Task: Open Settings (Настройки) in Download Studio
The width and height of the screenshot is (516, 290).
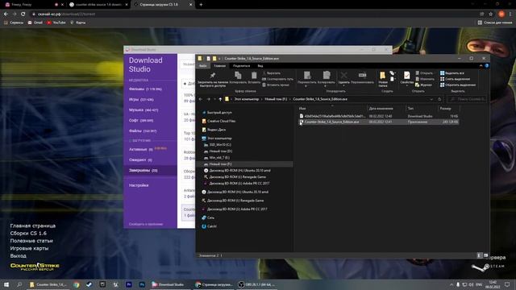Action: click(x=139, y=185)
